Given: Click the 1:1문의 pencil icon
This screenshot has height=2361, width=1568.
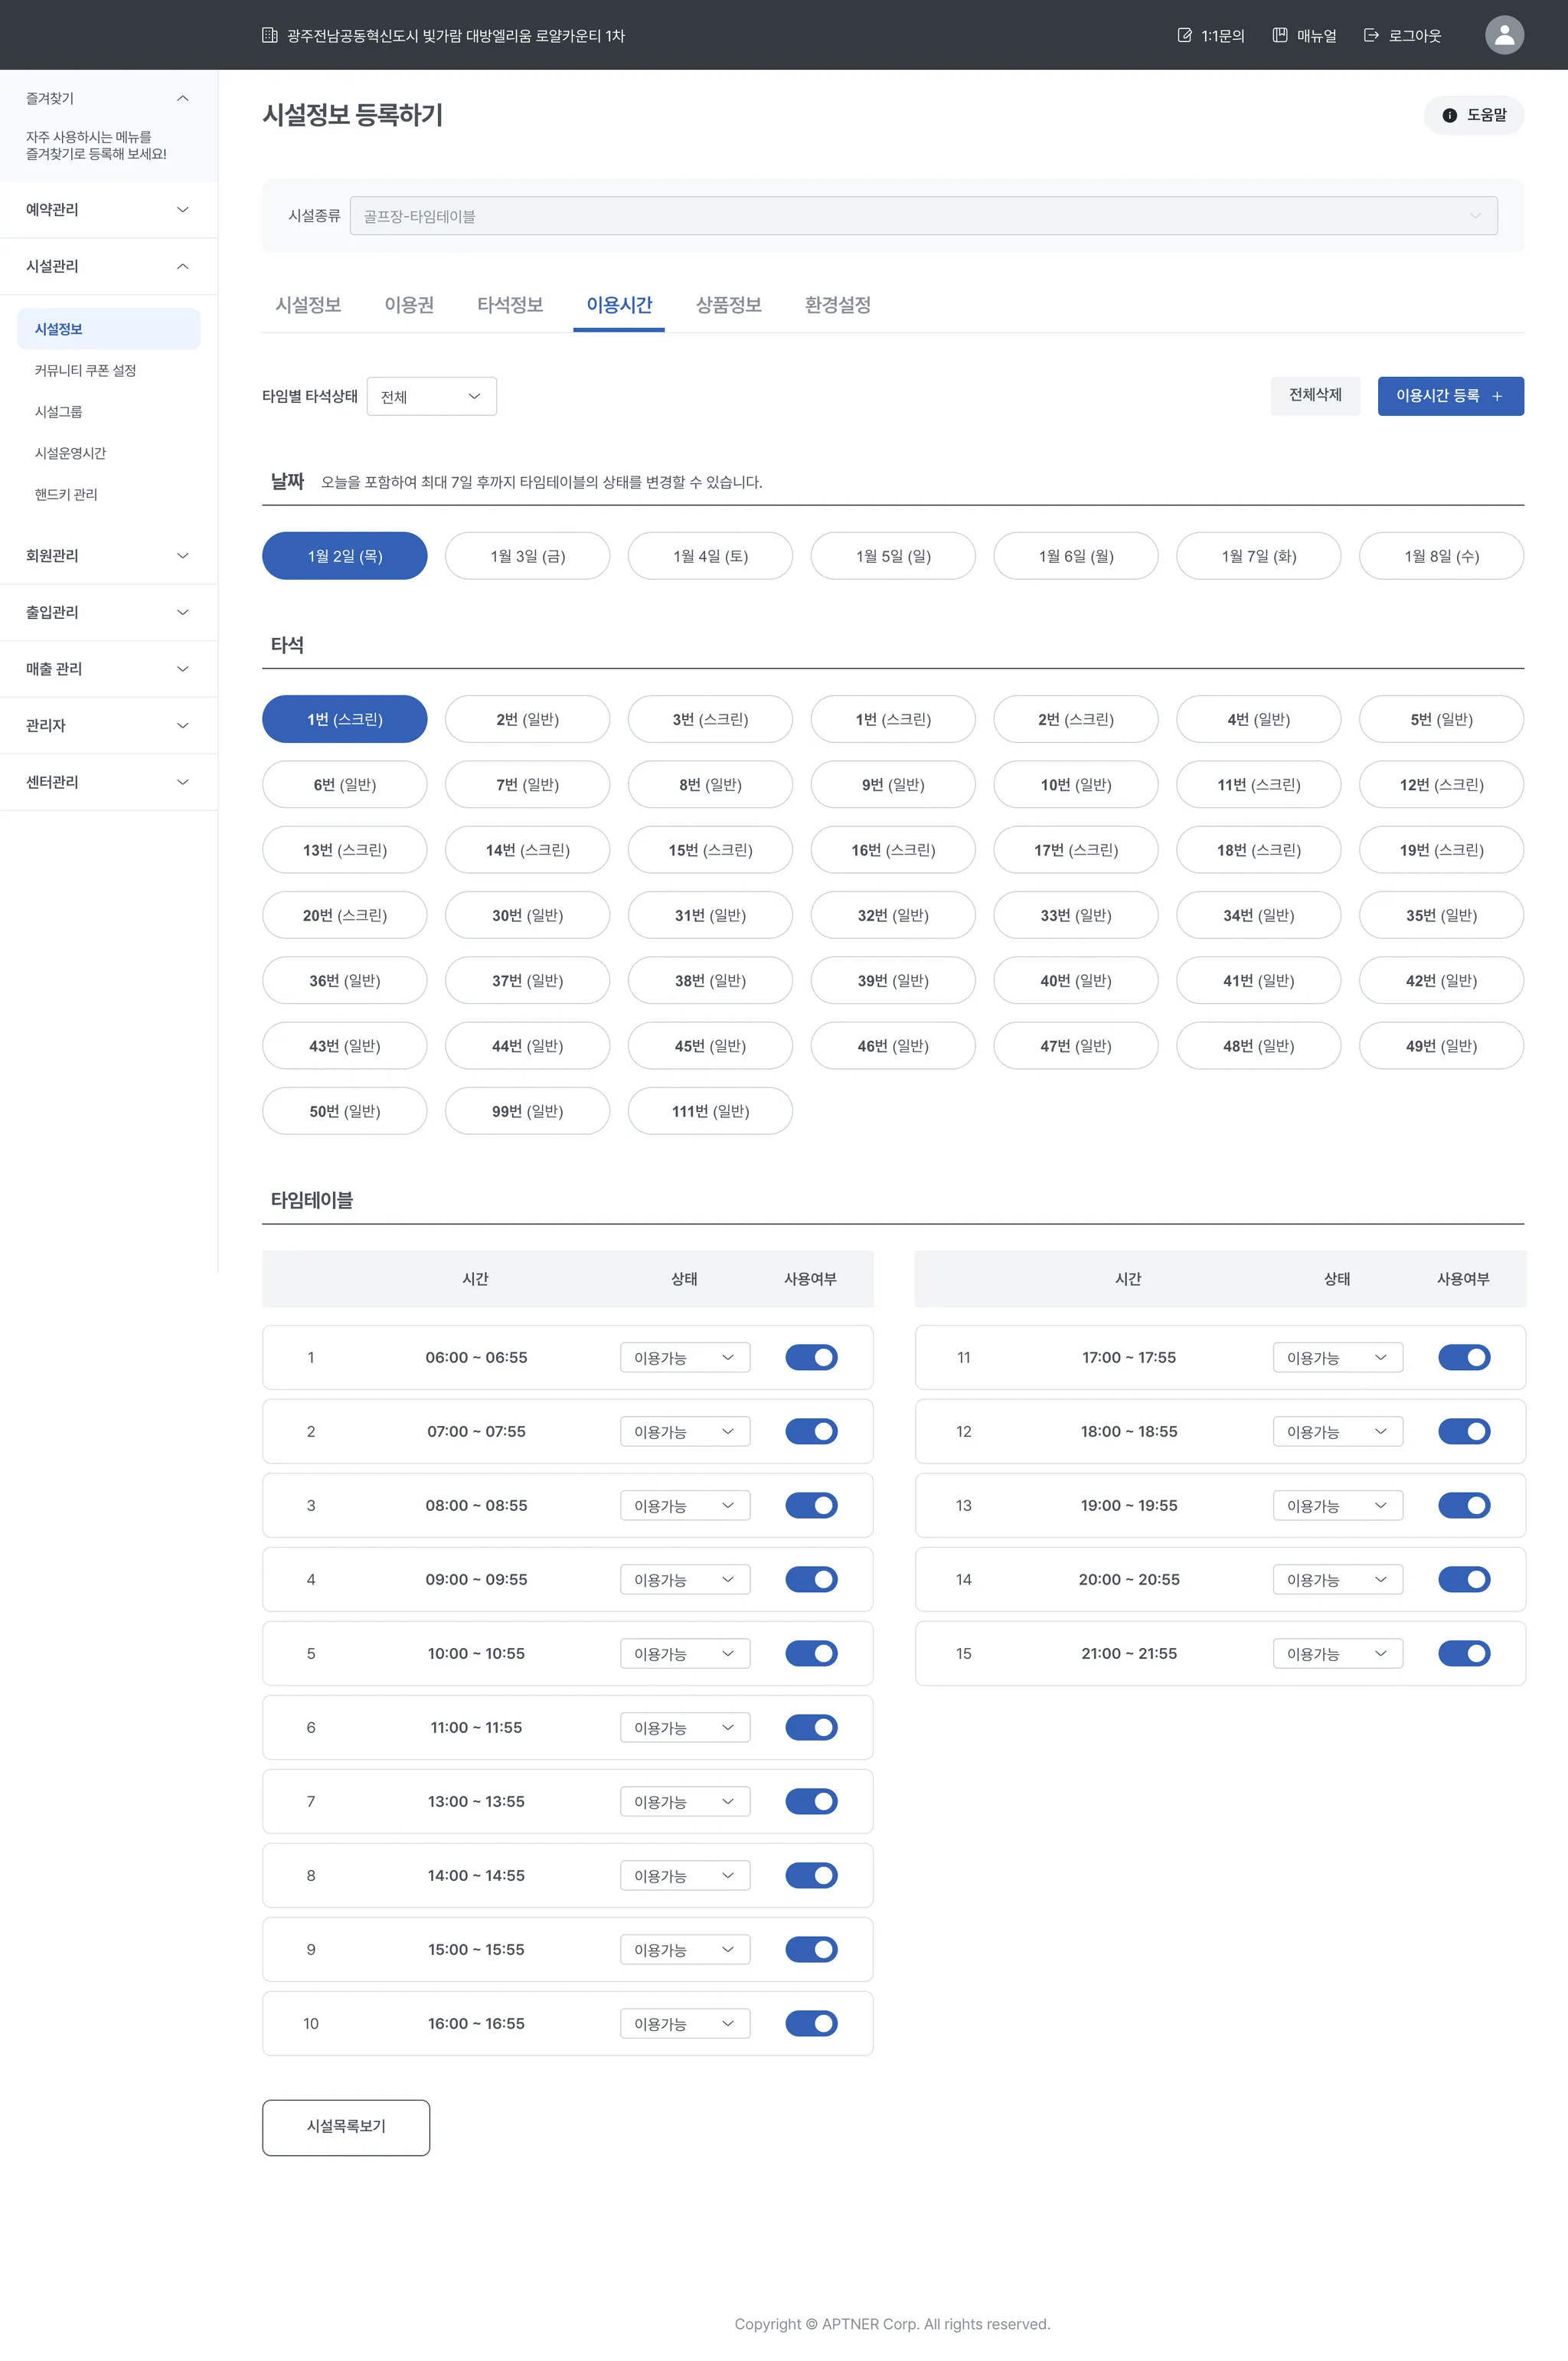Looking at the screenshot, I should click(x=1184, y=36).
